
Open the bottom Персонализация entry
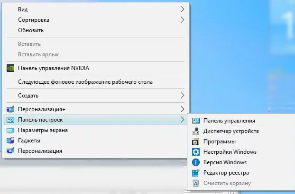point(95,151)
